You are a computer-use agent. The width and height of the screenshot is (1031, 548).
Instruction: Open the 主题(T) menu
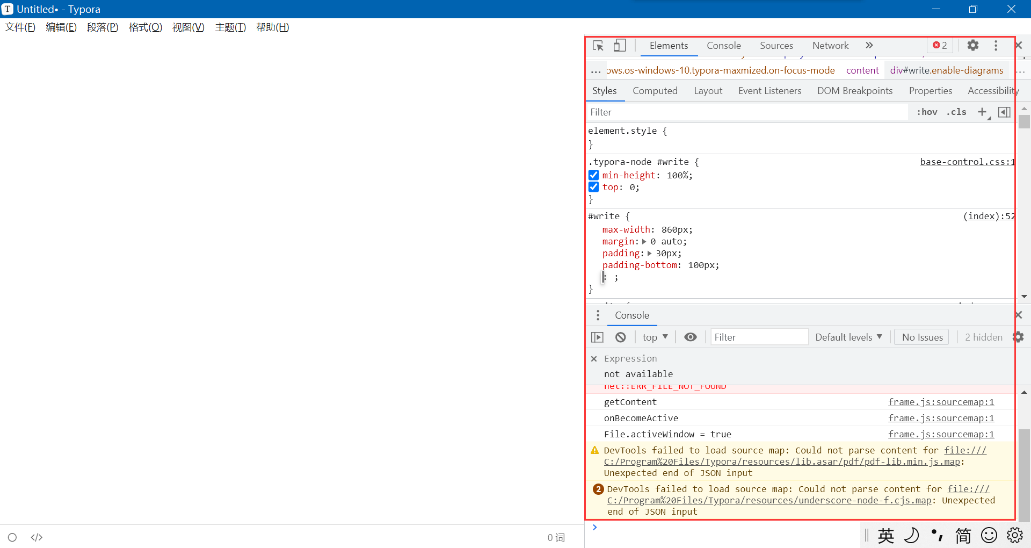point(230,27)
